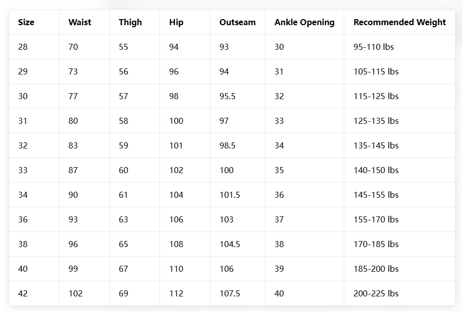Click the waist value 102

(75, 293)
